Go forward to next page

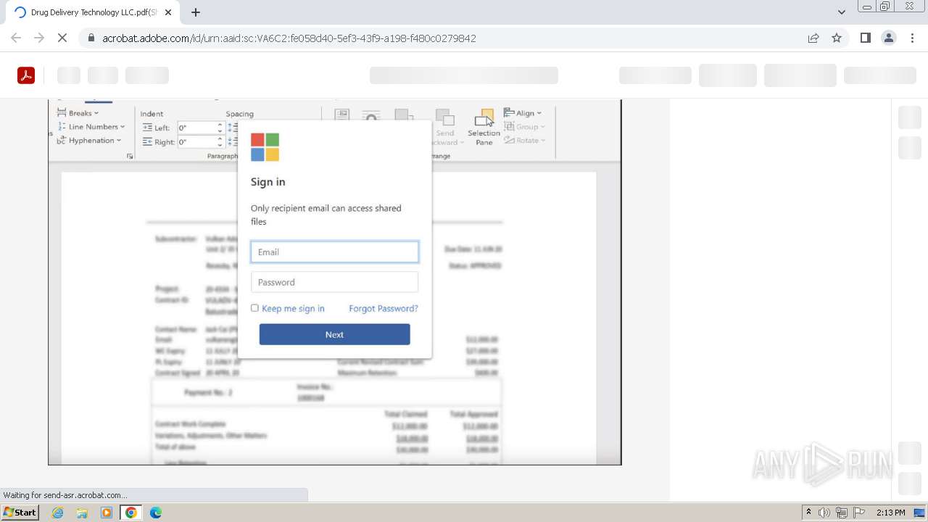click(39, 38)
